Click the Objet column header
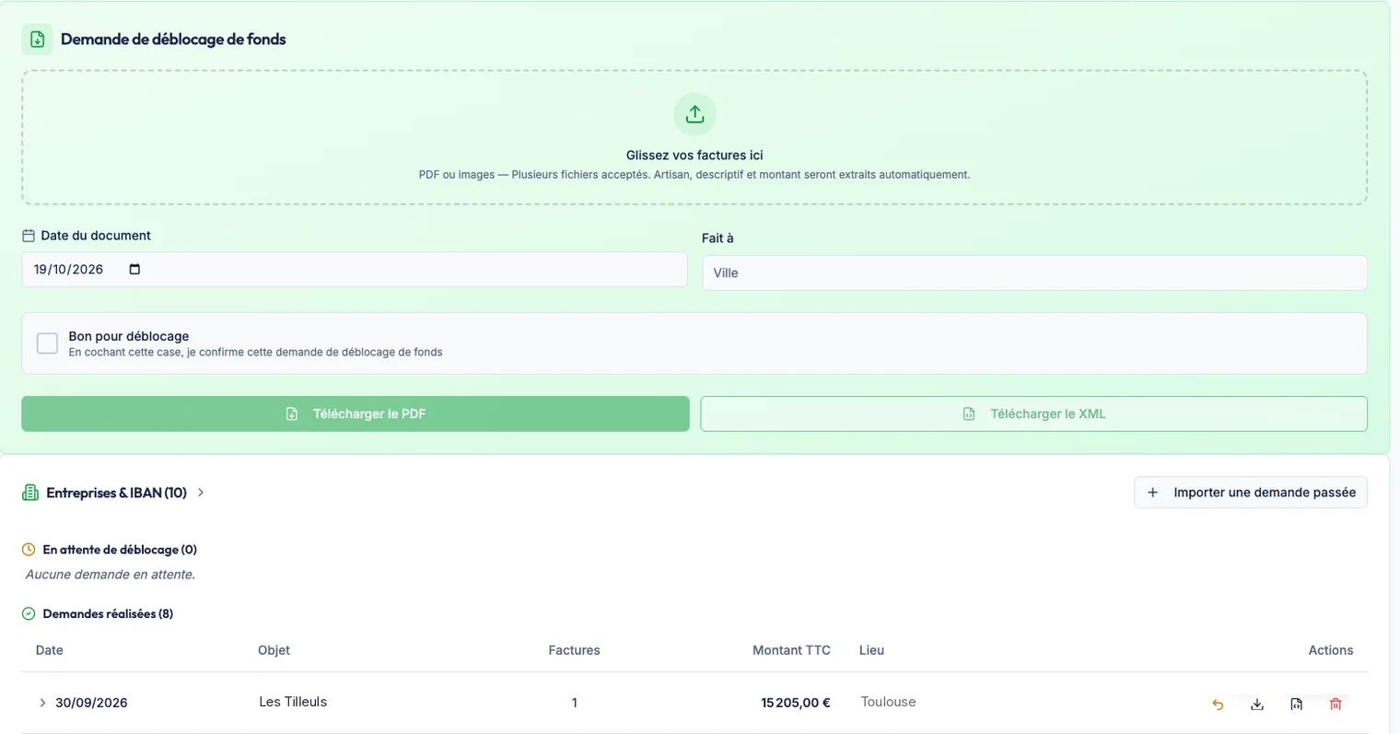1400x734 pixels. 274,650
